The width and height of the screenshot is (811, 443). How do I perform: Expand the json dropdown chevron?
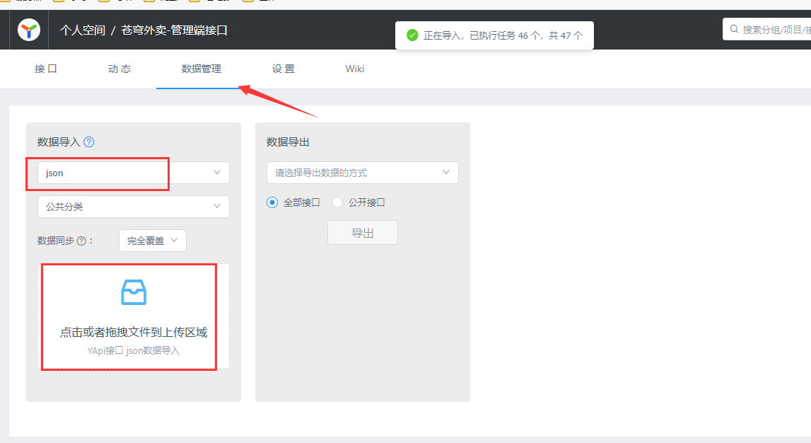click(x=217, y=173)
